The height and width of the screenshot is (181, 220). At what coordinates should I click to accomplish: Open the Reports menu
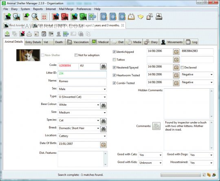[38, 9]
